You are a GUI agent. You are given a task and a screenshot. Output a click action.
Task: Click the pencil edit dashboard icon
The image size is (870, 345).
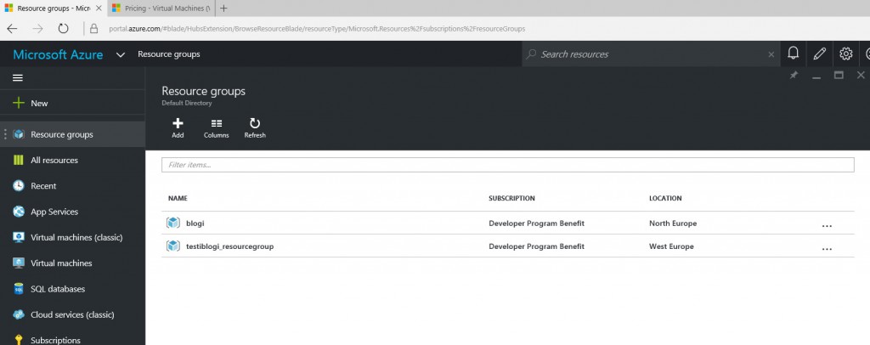coord(820,54)
